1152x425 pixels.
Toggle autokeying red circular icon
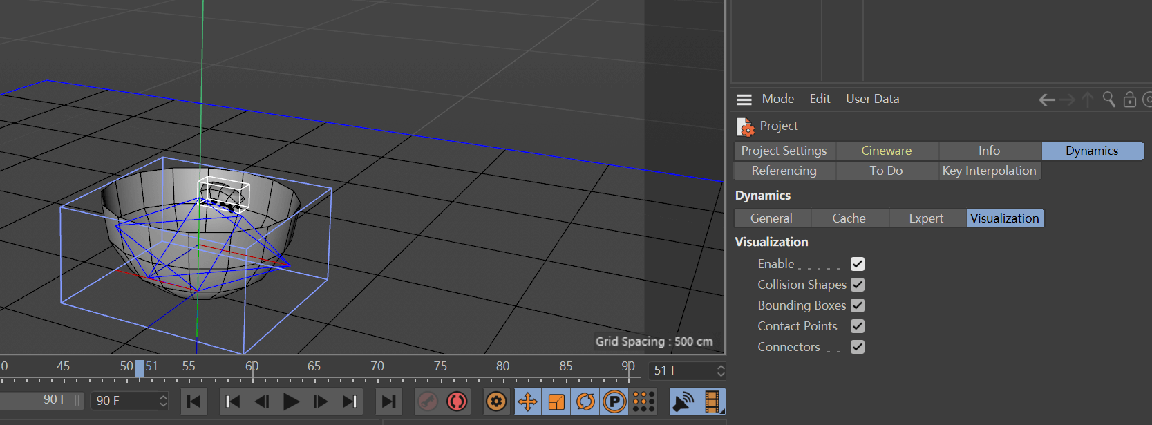(x=457, y=402)
